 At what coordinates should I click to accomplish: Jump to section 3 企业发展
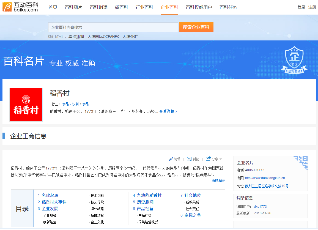click(x=50, y=209)
